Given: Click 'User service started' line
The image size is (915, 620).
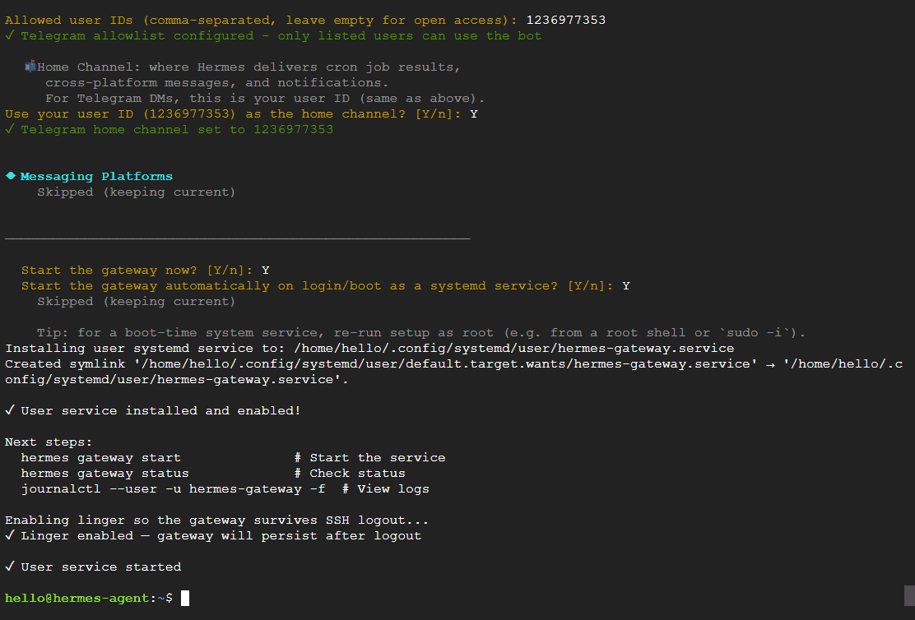Looking at the screenshot, I should pos(93,567).
